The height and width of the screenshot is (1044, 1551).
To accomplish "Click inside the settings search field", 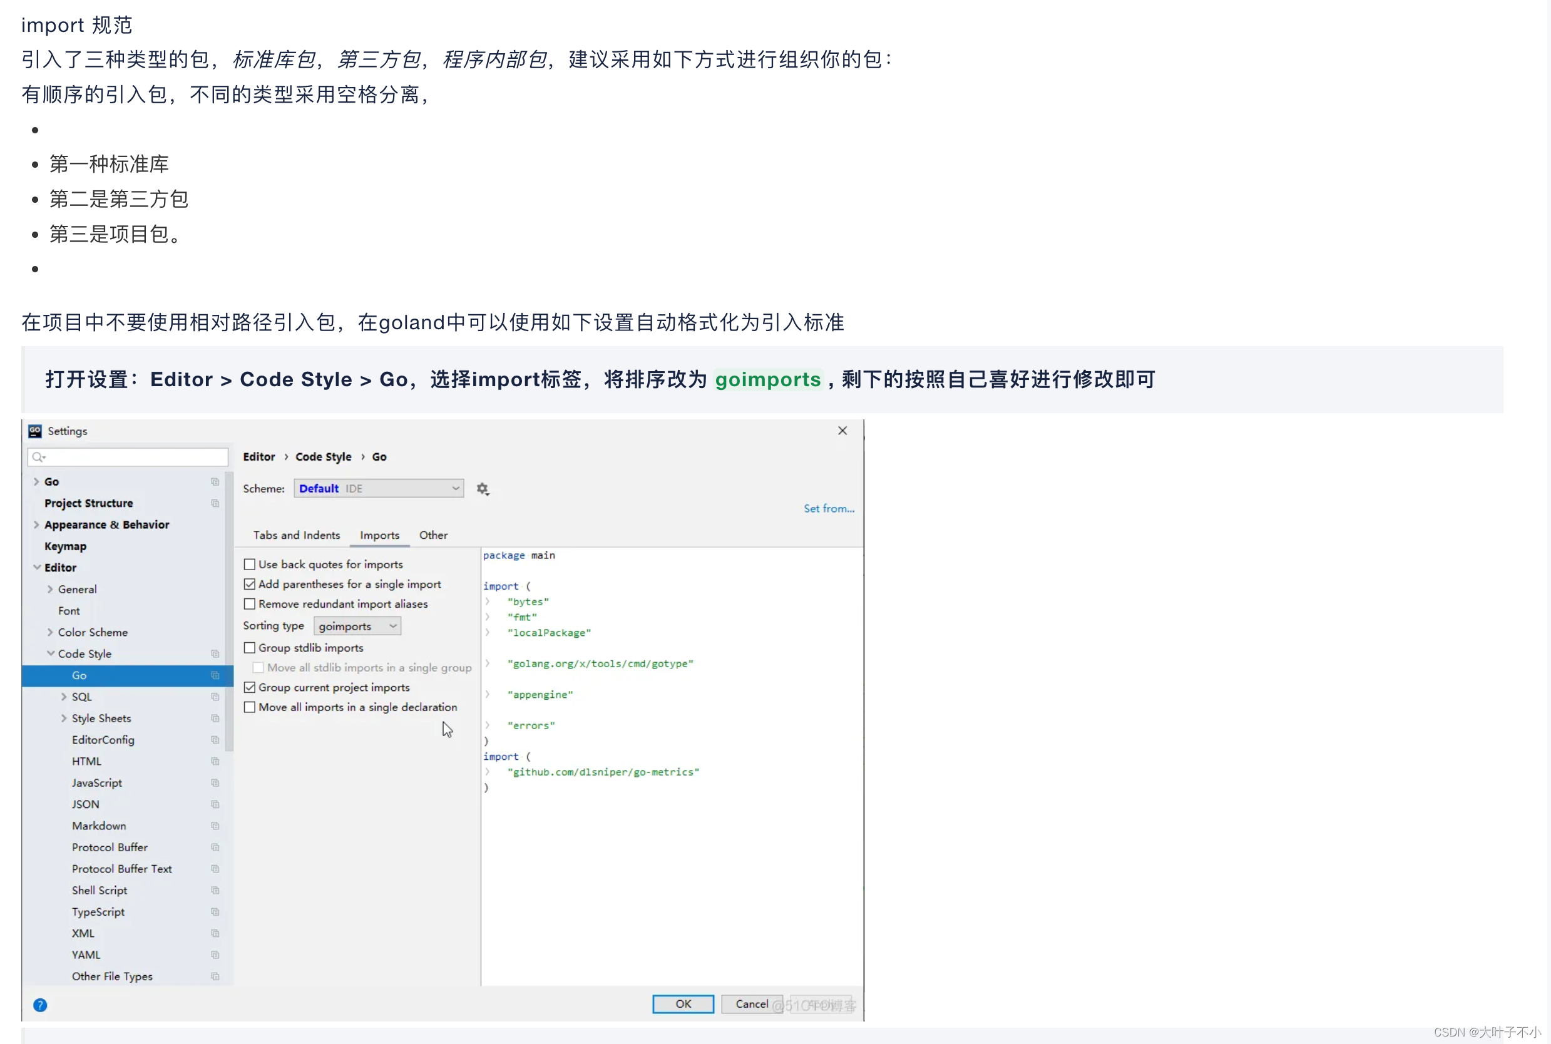I will (x=126, y=457).
